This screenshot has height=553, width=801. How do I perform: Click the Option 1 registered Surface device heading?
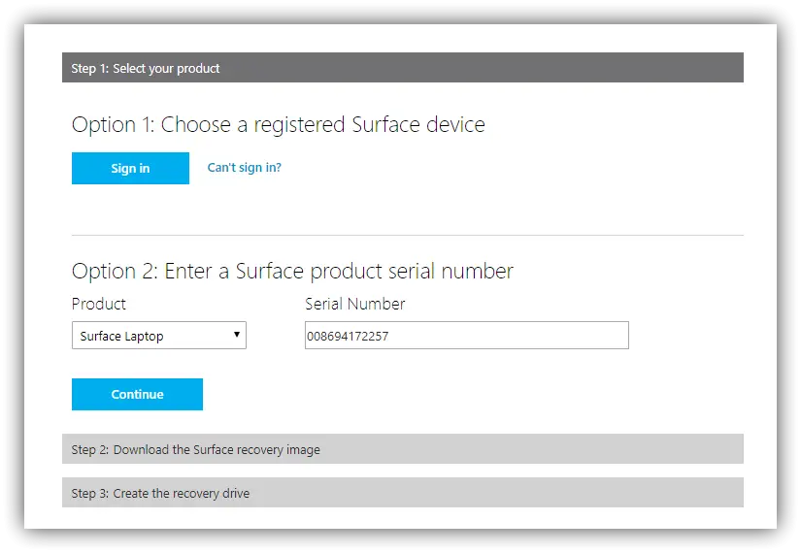coord(278,125)
